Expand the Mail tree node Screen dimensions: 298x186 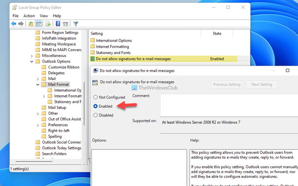tap(37, 79)
